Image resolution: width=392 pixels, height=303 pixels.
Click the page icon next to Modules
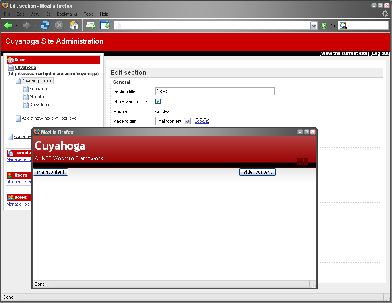[26, 97]
